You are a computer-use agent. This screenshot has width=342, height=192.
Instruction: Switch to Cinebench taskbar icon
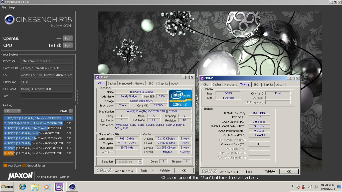click(72, 187)
